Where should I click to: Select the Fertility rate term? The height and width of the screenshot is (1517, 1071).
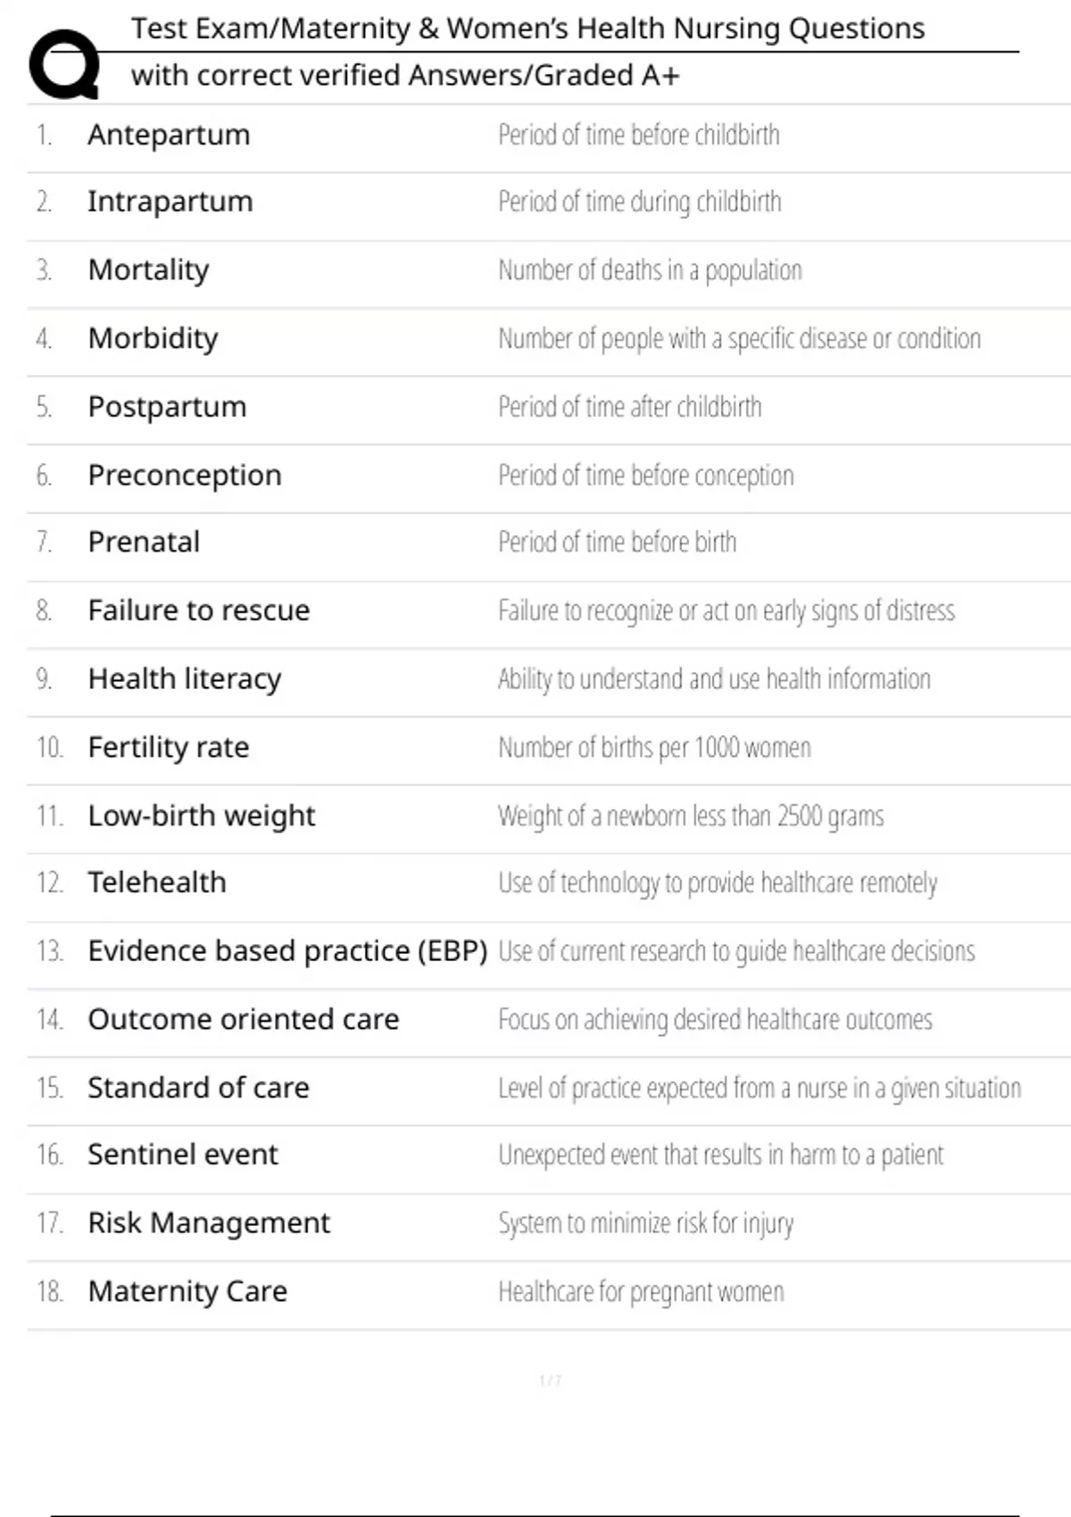(168, 747)
